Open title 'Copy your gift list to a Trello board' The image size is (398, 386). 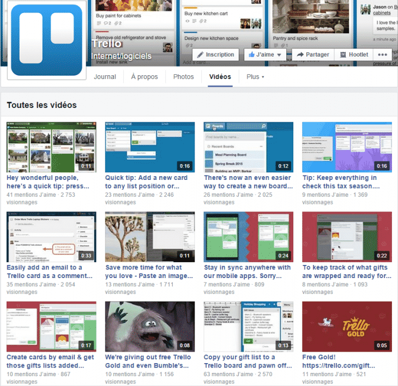(x=248, y=361)
